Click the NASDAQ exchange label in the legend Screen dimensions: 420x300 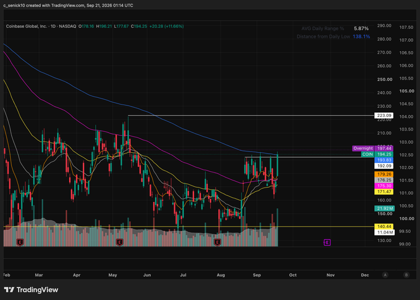67,26
